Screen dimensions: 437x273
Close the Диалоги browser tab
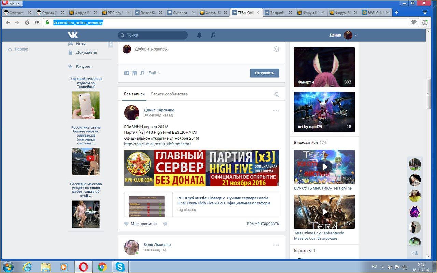coord(193,13)
